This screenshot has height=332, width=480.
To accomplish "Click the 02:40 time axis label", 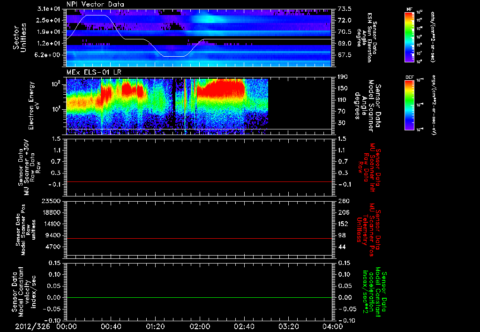I will [244, 326].
